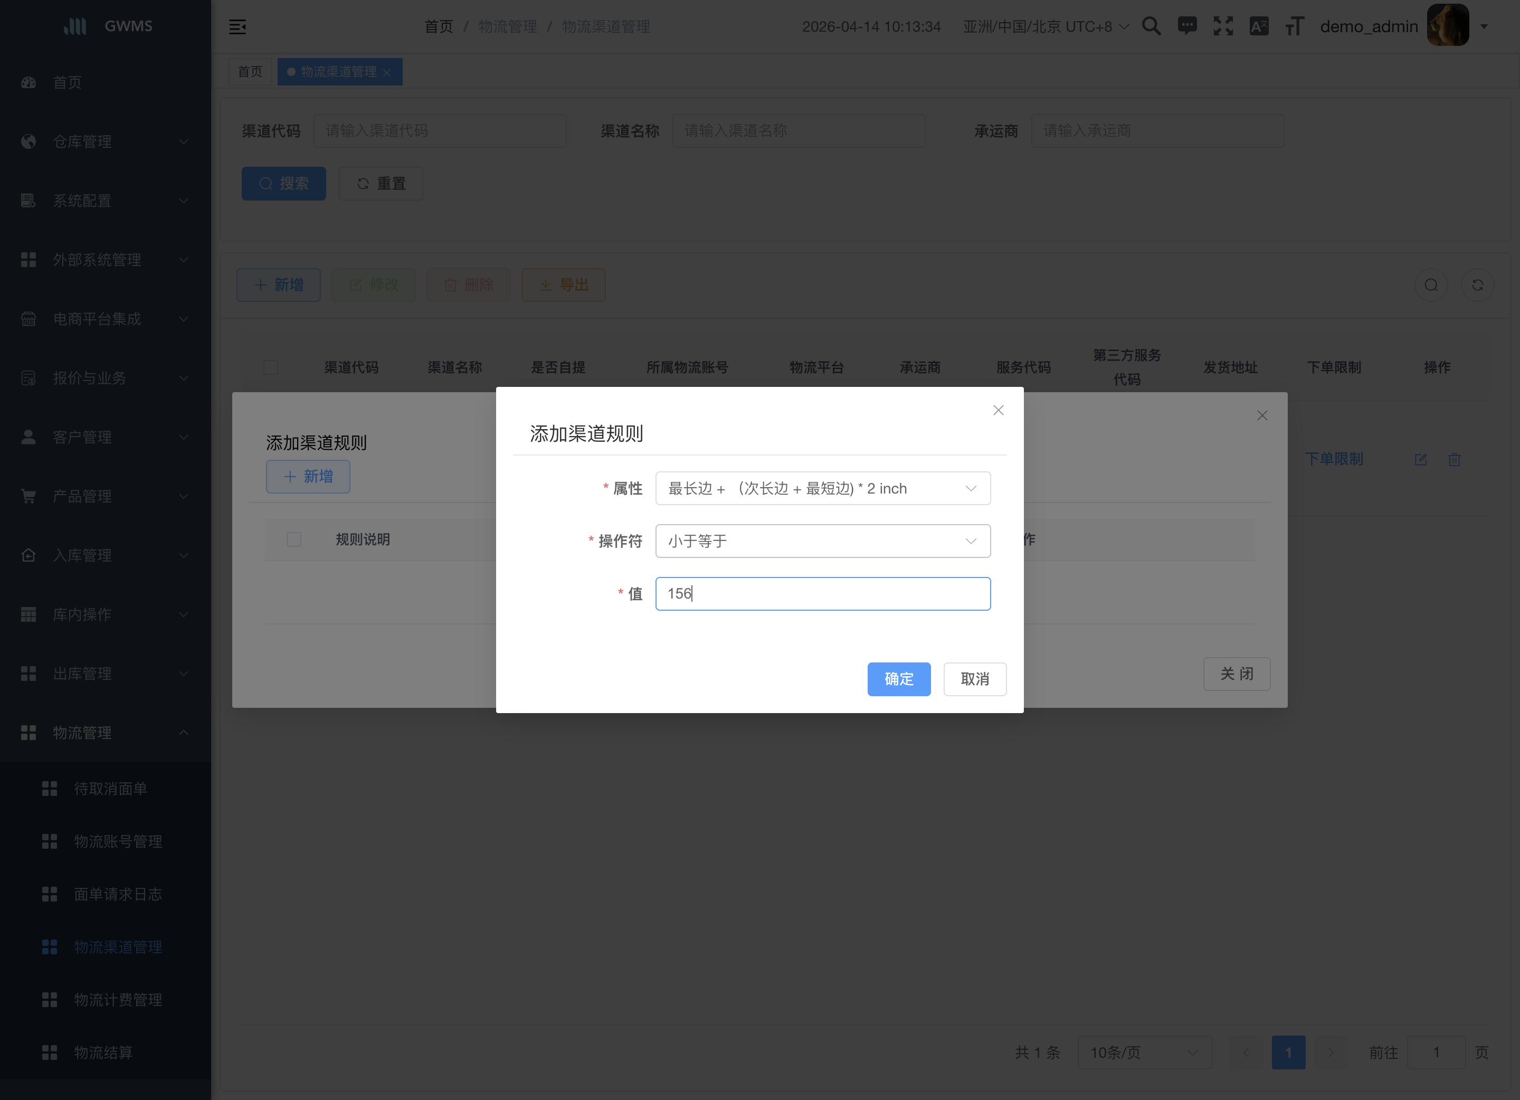Expand the 电商平台集成 sidebar menu
The height and width of the screenshot is (1100, 1520).
tap(105, 319)
